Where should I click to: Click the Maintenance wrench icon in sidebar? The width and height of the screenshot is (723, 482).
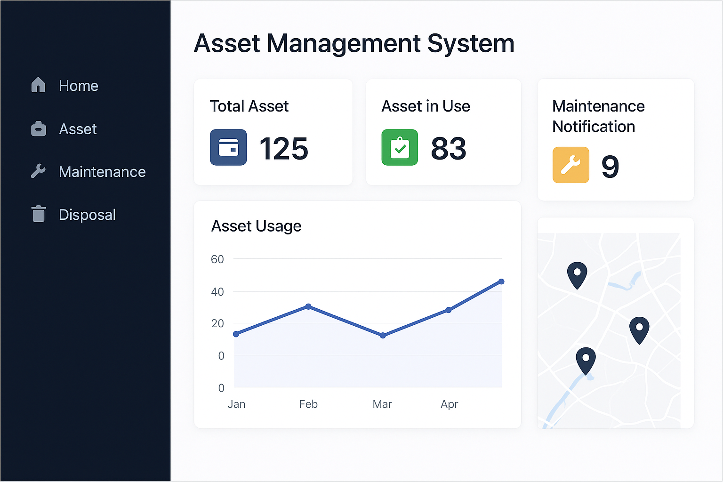[x=38, y=171]
